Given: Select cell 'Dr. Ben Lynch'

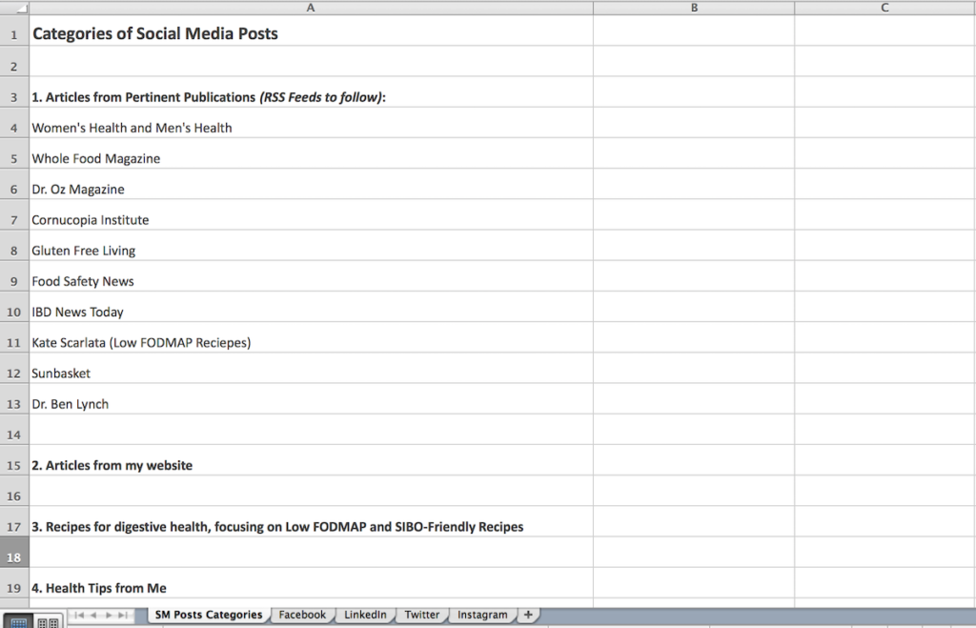Looking at the screenshot, I should [312, 399].
